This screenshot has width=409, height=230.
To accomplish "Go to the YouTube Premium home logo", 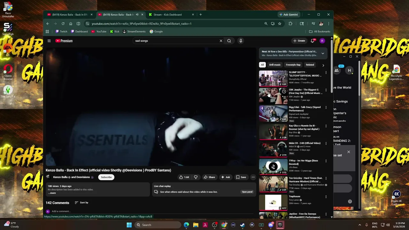I will pyautogui.click(x=64, y=41).
